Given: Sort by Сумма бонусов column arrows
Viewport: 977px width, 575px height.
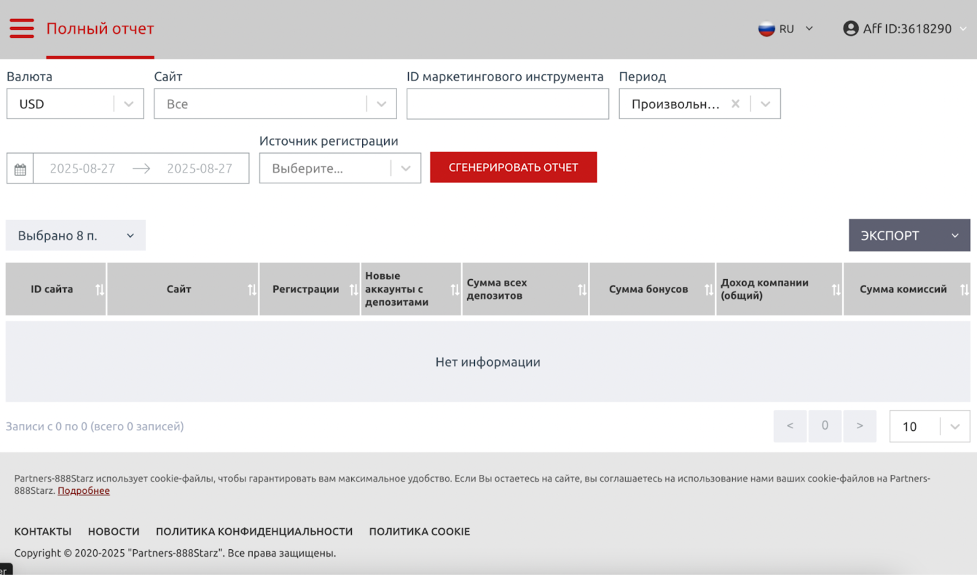Looking at the screenshot, I should click(x=708, y=290).
